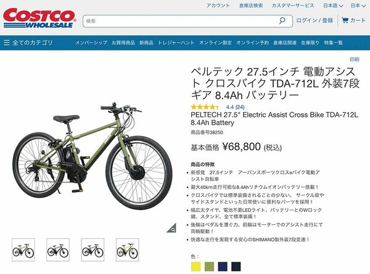This screenshot has height=274, width=370.
Task: Open the オンライン限定 menu item
Action: [x=215, y=42]
